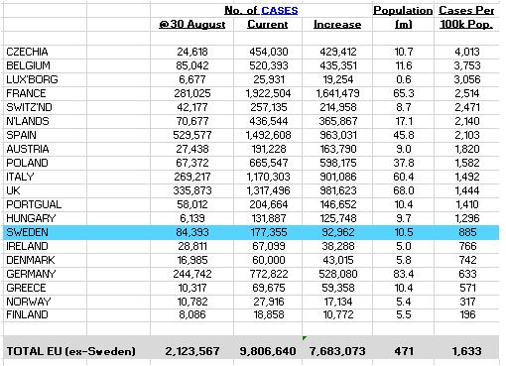Select the 'Increase' column header
506x366 pixels.
[x=337, y=25]
